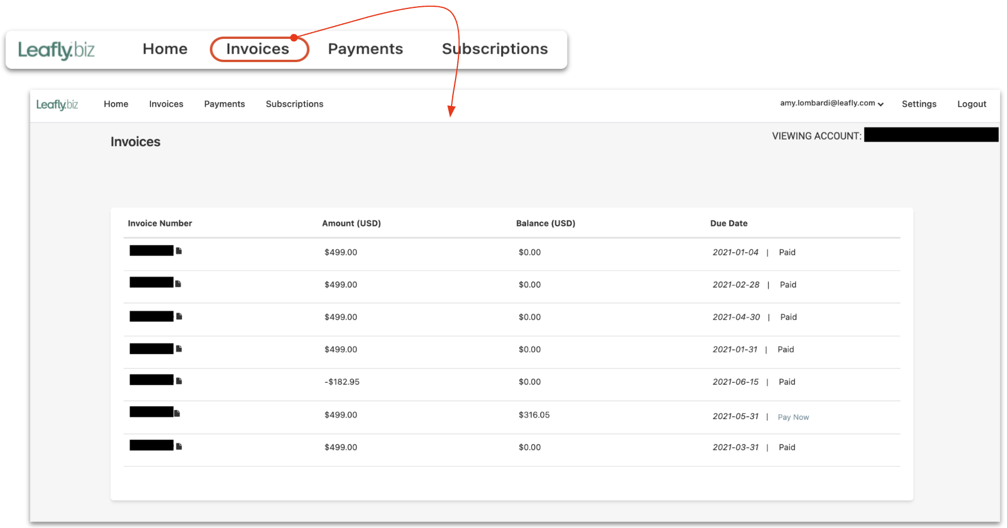Viewport: 1007px width, 528px height.
Task: Select the 2021-05-31 due date
Action: 735,416
